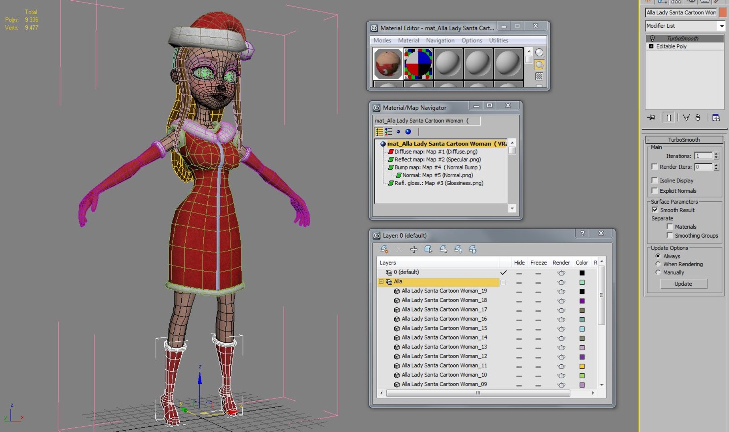
Task: Toggle Show End Result icon below modifier stack
Action: (669, 118)
